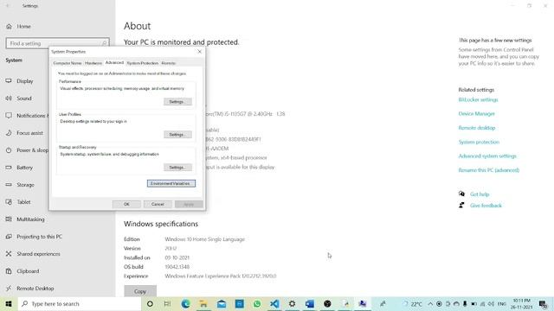Viewport: 554px width, 311px height.
Task: Open Advanced system settings link
Action: [x=487, y=156]
